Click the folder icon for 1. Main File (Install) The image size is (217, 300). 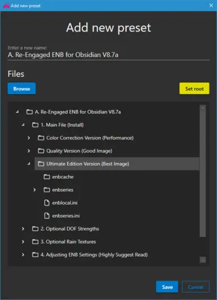pos(35,125)
